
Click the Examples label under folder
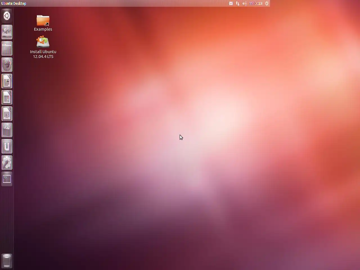(43, 29)
